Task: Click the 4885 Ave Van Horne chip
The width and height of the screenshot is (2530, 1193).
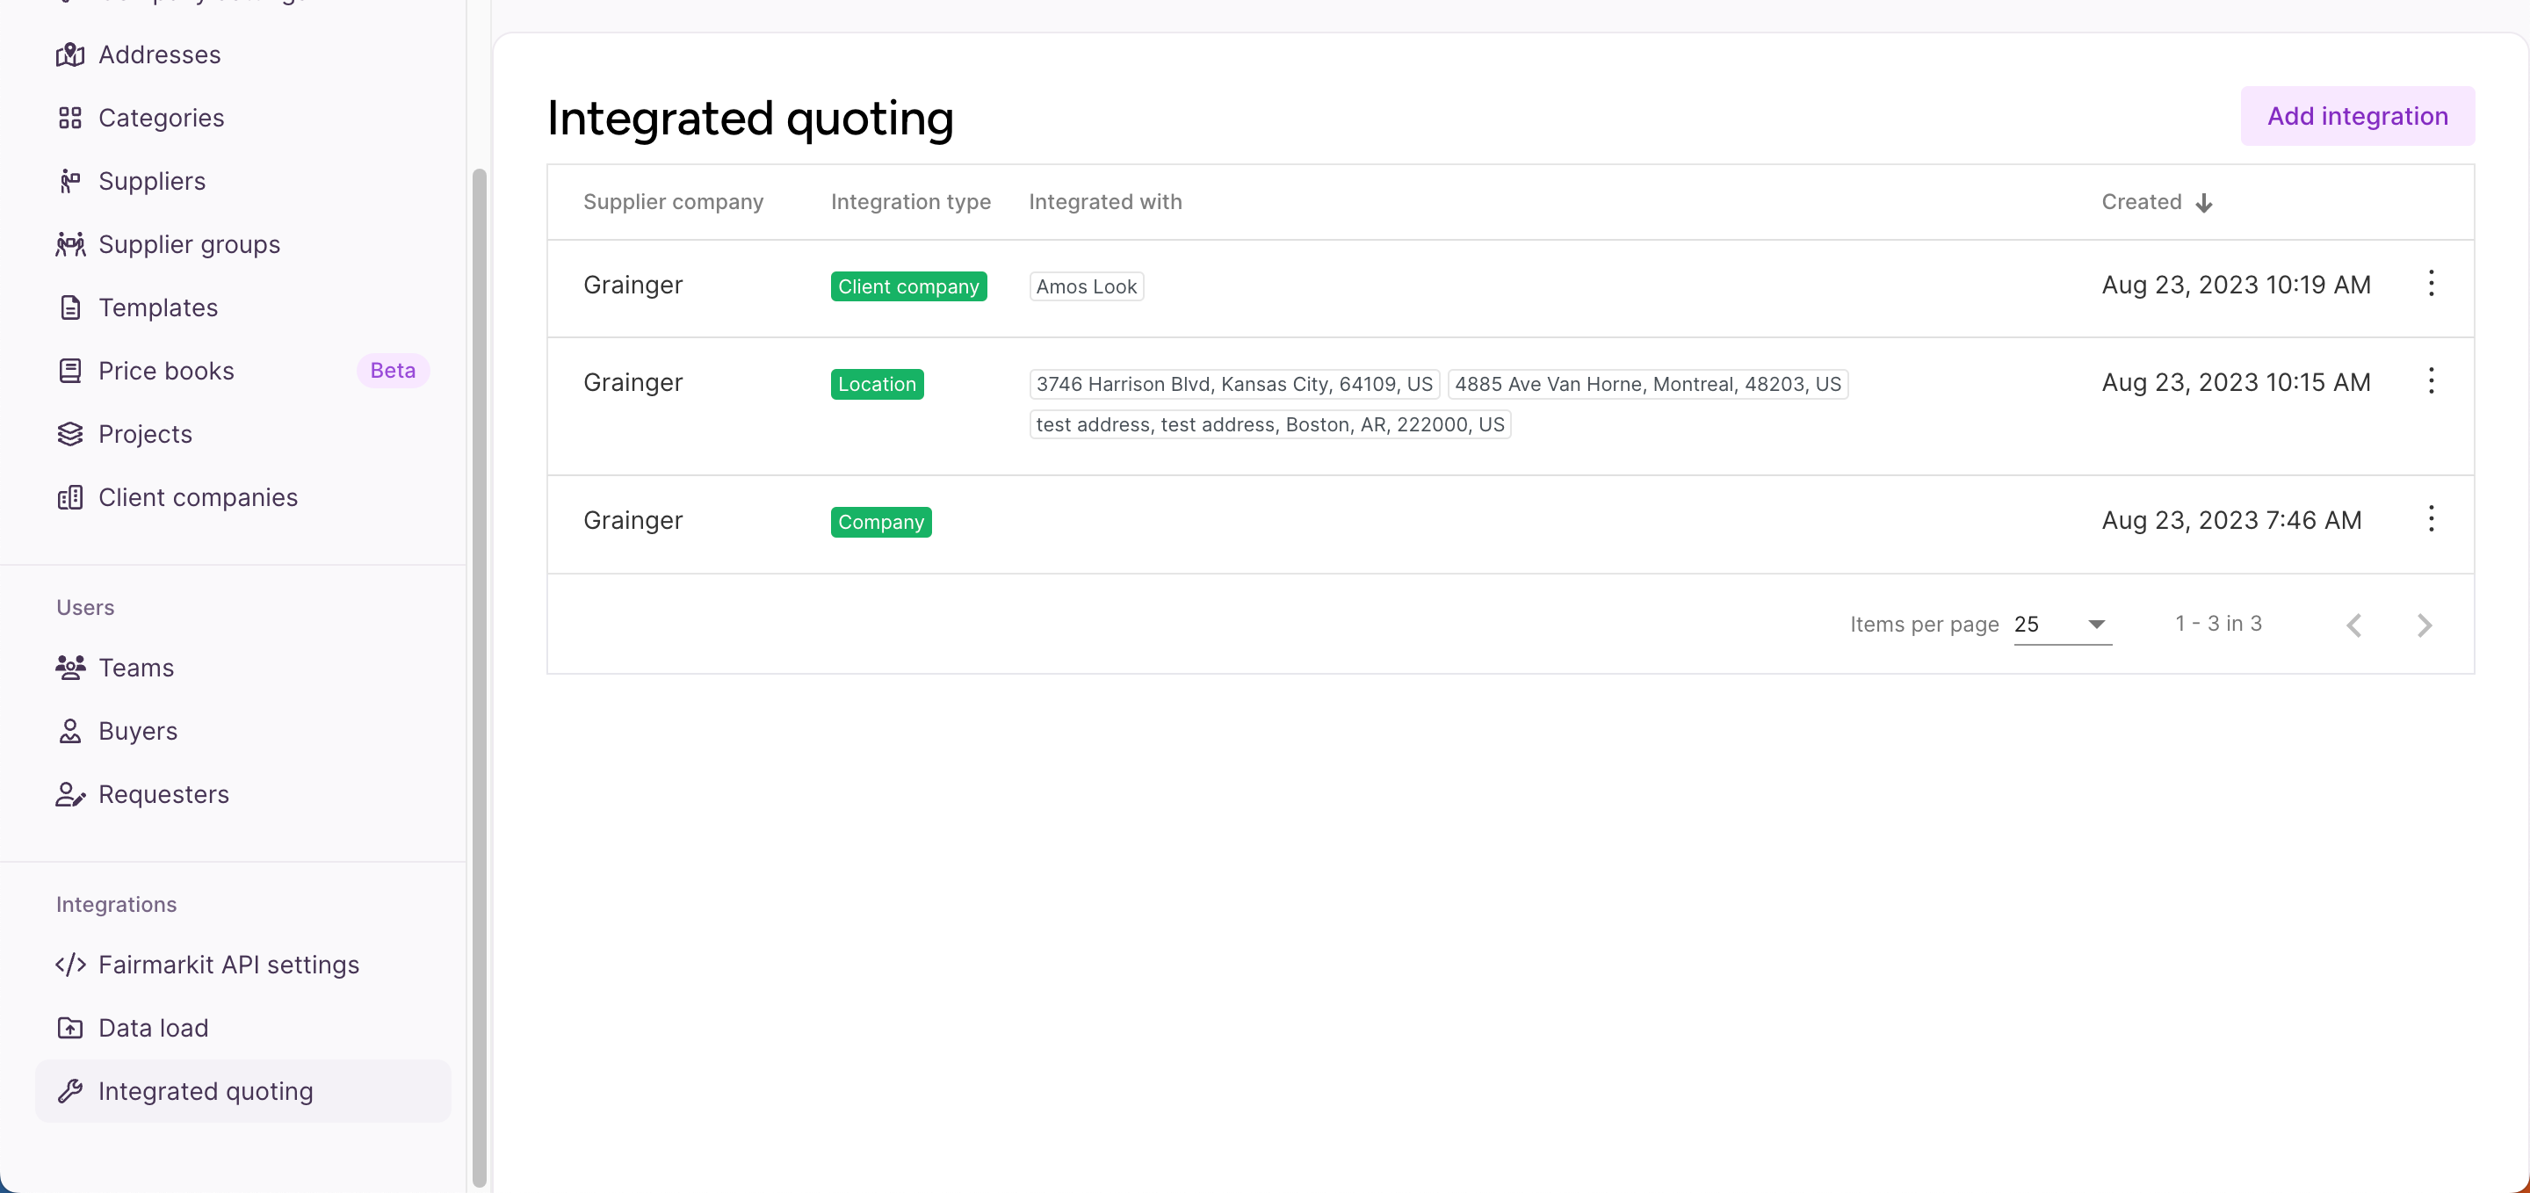Action: coord(1648,384)
